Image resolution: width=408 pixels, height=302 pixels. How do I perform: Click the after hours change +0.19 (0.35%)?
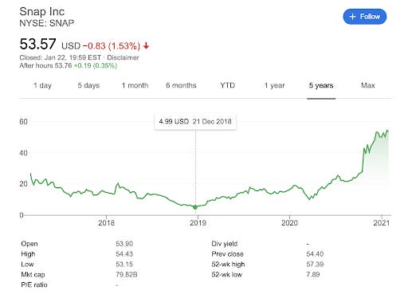(95, 65)
